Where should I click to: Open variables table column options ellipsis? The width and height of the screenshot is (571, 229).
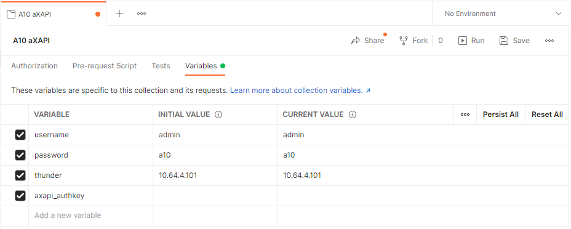[465, 114]
